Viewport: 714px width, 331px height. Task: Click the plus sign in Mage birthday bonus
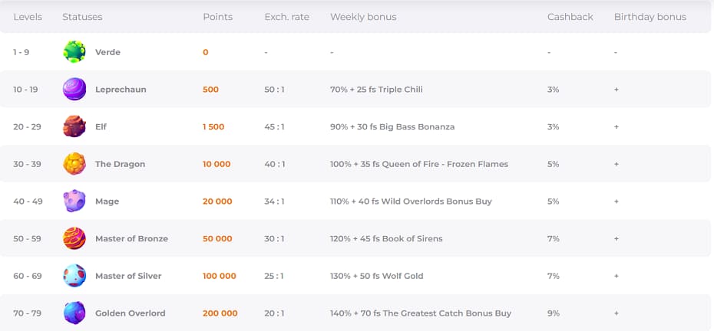click(x=616, y=202)
